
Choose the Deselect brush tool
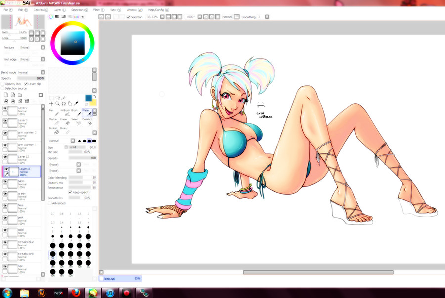87,122
